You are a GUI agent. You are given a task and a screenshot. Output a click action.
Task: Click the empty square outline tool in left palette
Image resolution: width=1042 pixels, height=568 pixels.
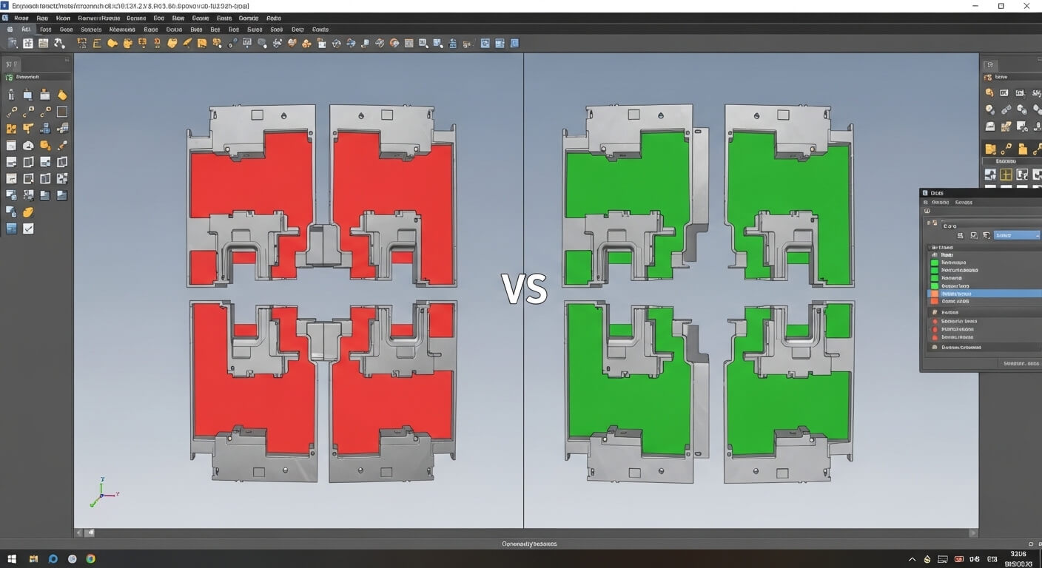click(62, 112)
